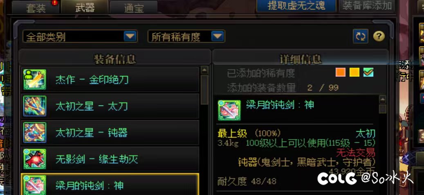Toggle the yellow rarity checkbox
Screen dimensions: 424x195
[x=354, y=72]
